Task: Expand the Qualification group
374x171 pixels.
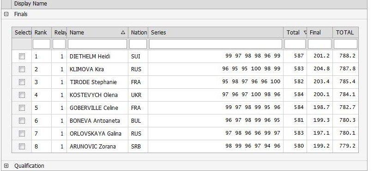Action: coord(6,166)
